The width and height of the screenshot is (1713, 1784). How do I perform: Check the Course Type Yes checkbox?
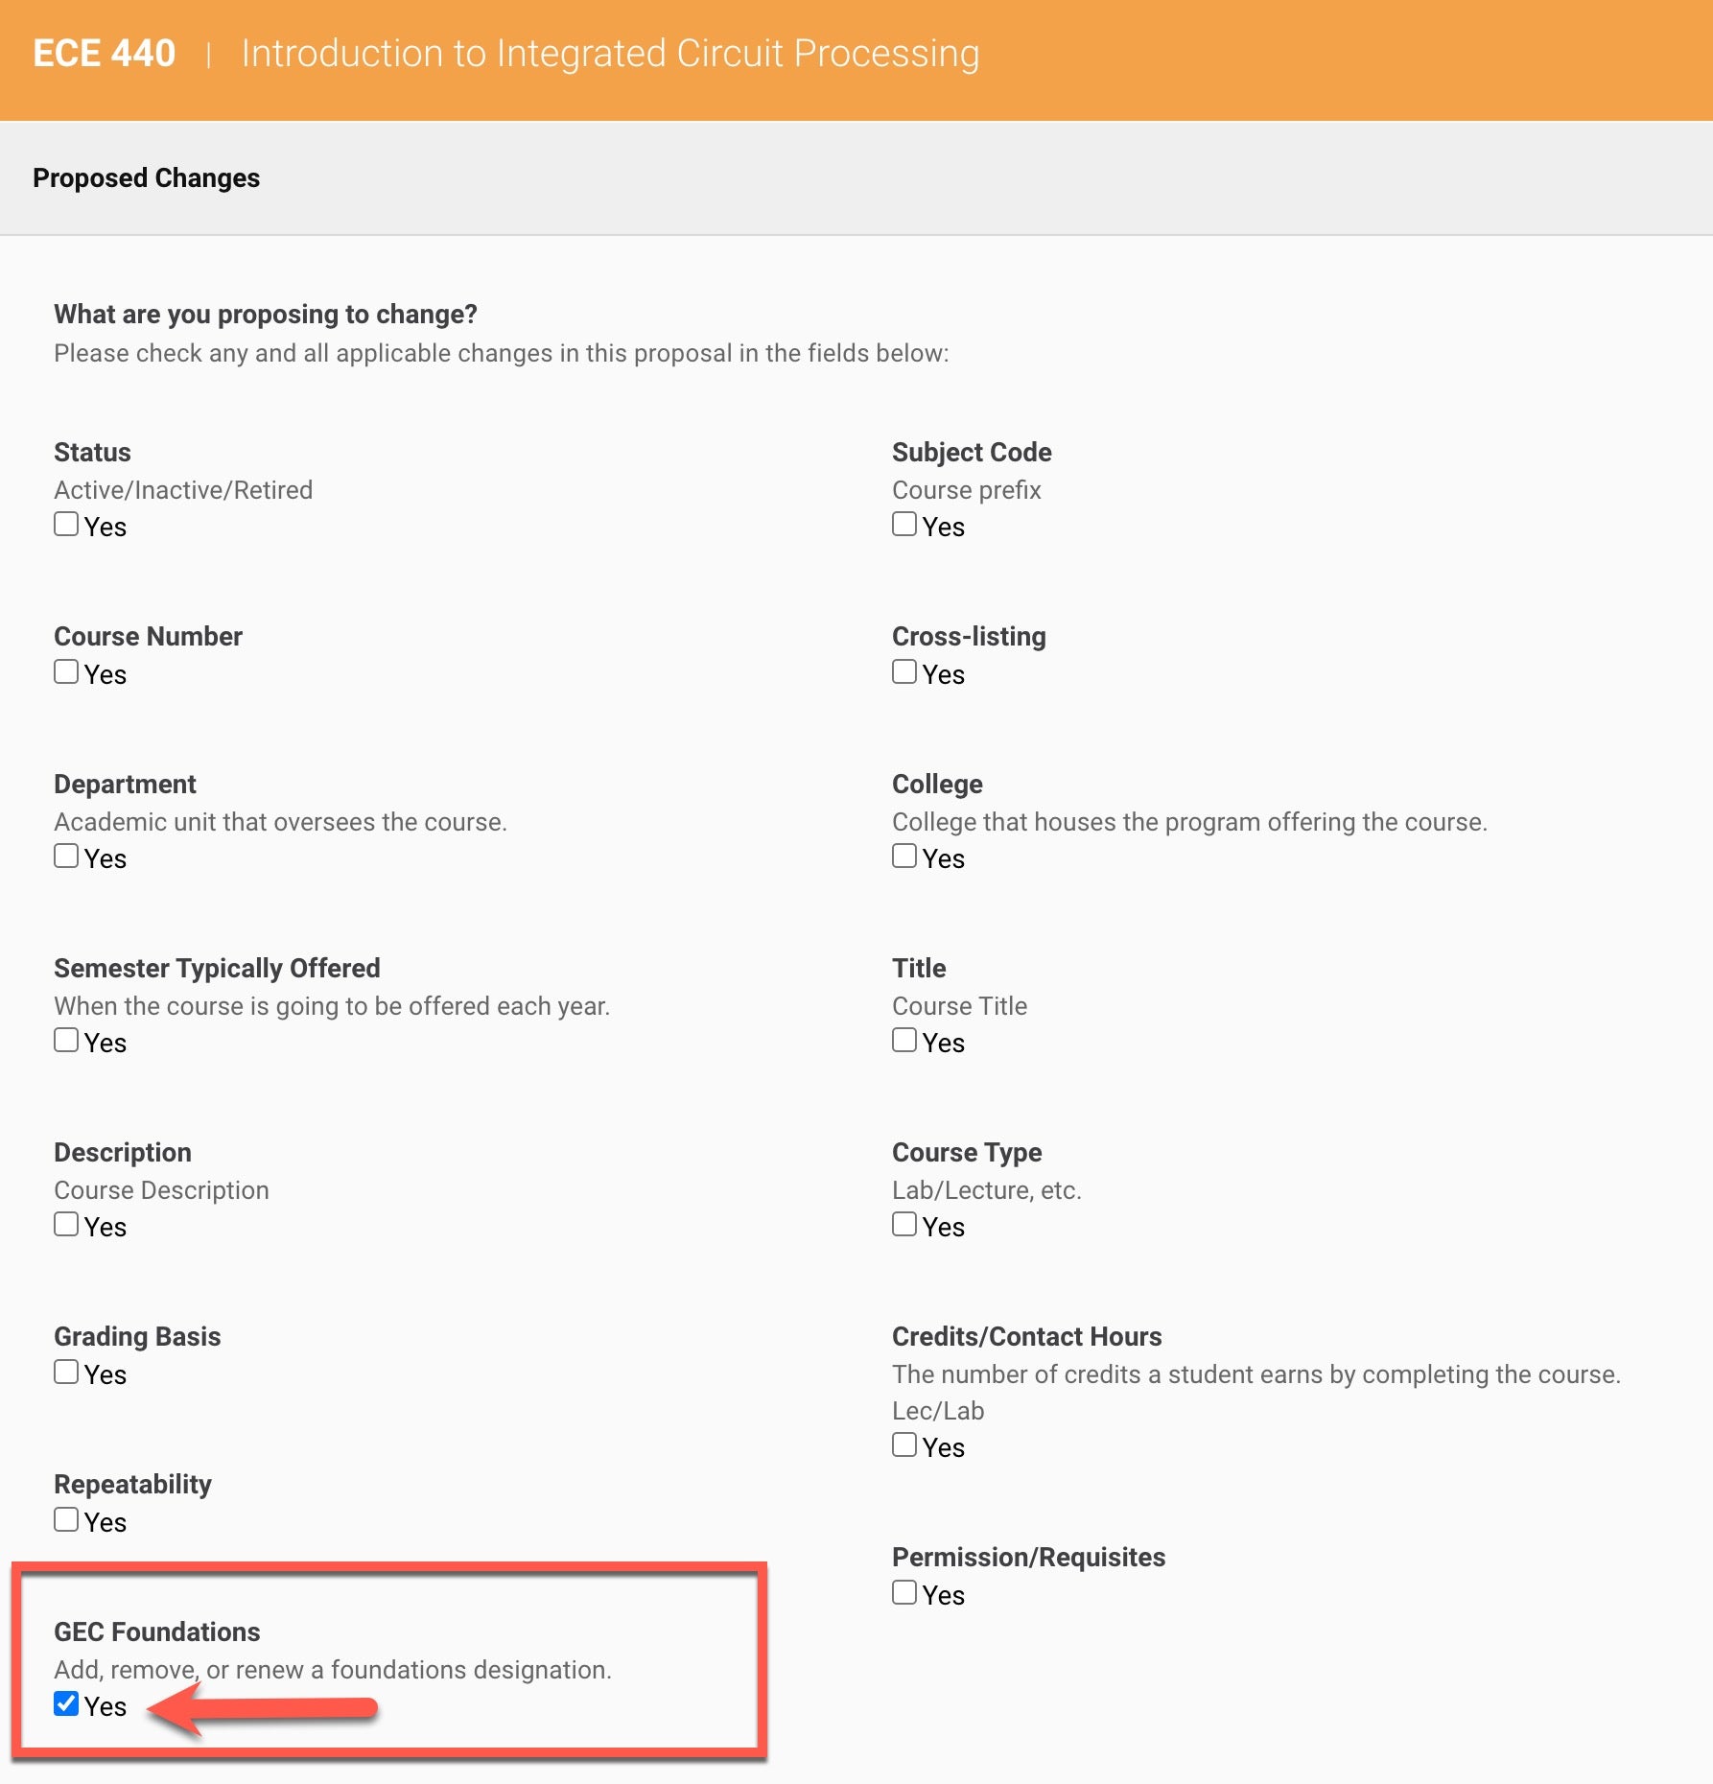pos(904,1225)
